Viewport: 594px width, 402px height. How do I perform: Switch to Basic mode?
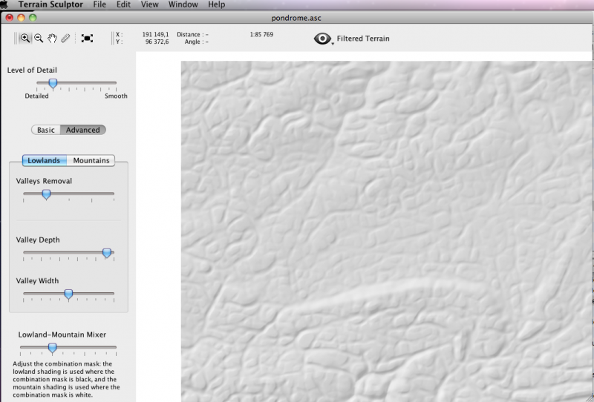coord(46,130)
